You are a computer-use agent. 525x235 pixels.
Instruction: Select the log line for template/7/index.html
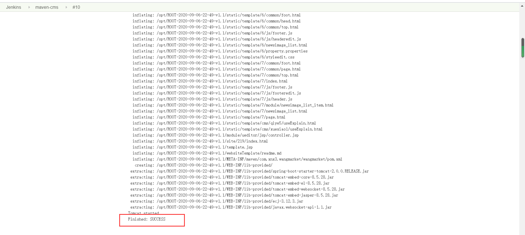pyautogui.click(x=210, y=81)
